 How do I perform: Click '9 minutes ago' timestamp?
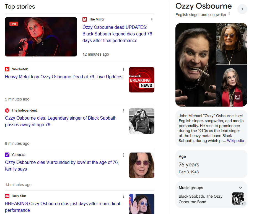click(x=17, y=99)
